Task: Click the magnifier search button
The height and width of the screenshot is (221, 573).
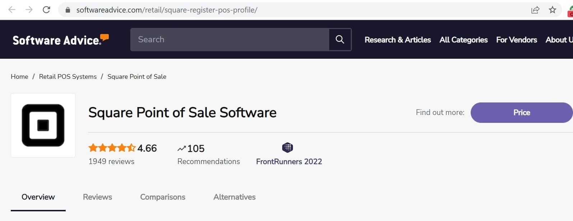Action: (x=340, y=39)
